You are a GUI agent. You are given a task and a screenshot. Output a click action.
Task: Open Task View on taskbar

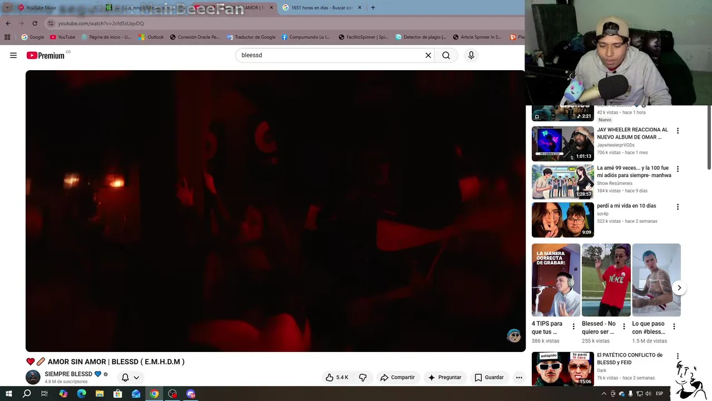(44, 394)
